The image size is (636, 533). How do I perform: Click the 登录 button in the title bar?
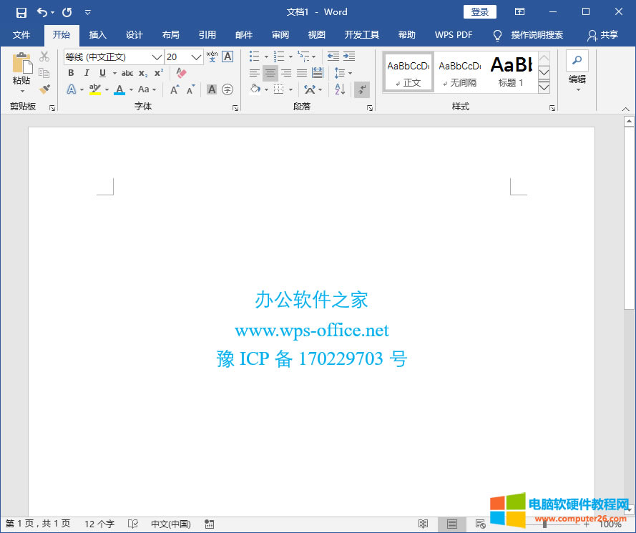[479, 11]
